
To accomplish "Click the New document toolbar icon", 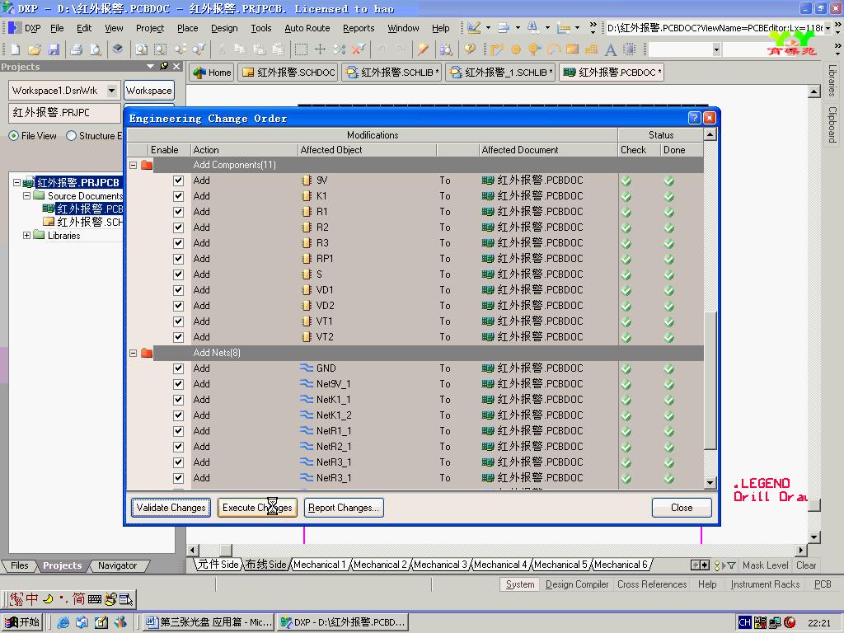I will tap(15, 49).
